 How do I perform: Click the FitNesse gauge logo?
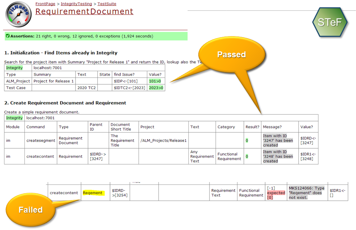(x=18, y=14)
